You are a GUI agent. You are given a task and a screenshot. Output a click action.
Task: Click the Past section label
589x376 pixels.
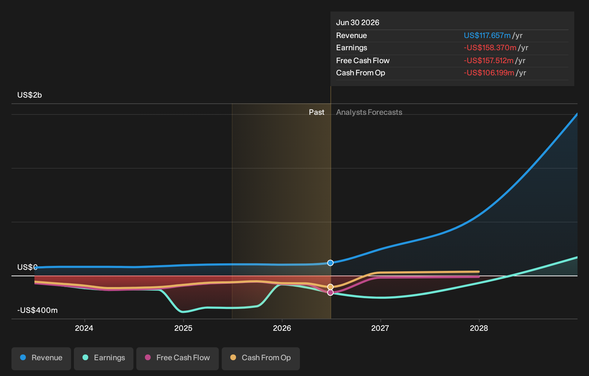coord(317,112)
